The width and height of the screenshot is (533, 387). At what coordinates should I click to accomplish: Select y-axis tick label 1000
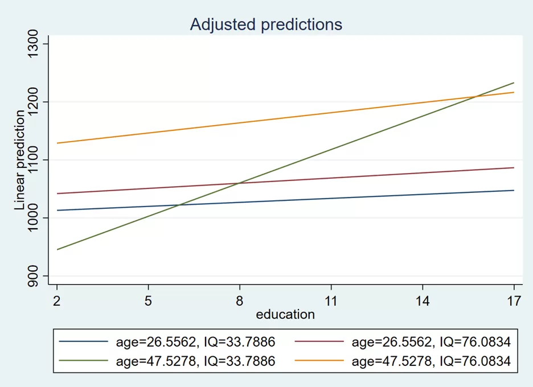click(x=35, y=218)
